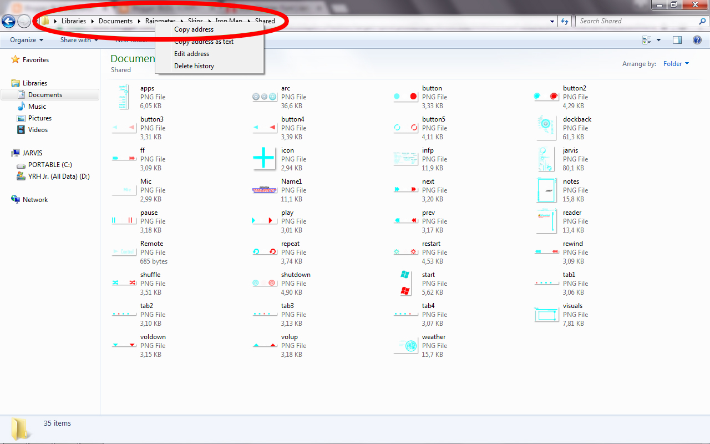The height and width of the screenshot is (444, 710).
Task: Select Videos library in sidebar
Action: pos(38,130)
